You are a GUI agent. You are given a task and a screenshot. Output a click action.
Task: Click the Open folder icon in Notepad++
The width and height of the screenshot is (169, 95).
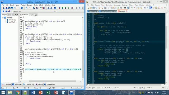pyautogui.click(x=91, y=8)
